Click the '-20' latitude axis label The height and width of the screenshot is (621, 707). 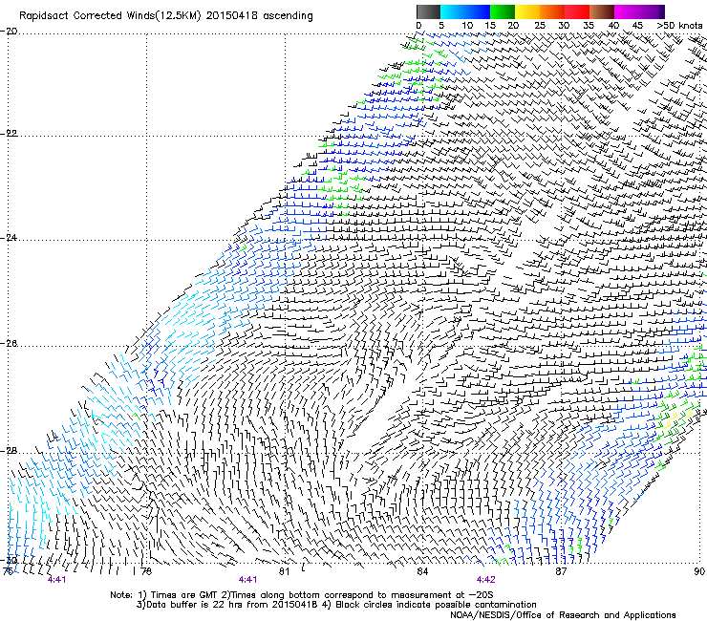coord(9,32)
